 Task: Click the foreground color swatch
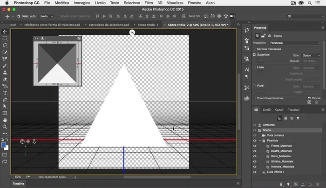pos(4,145)
